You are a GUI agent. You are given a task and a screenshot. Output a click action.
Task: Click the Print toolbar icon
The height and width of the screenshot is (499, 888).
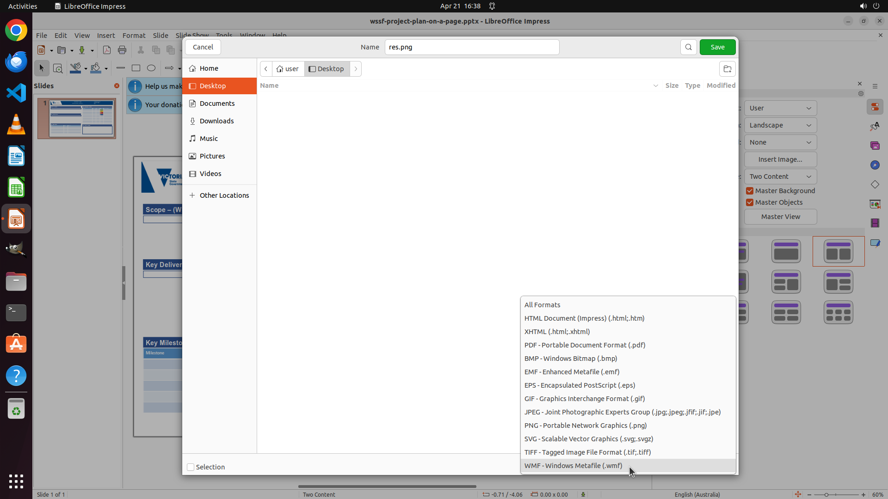[x=122, y=50]
